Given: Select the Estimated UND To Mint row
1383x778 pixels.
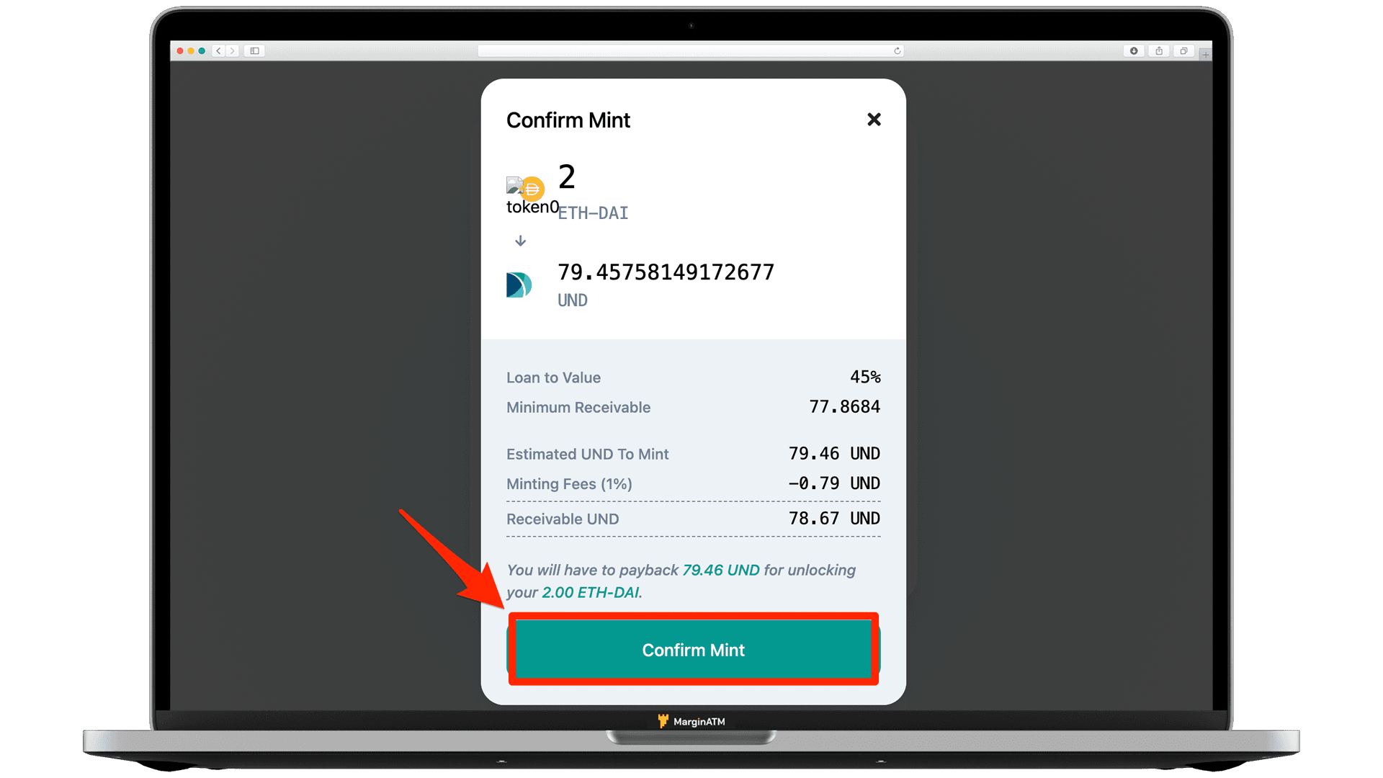Looking at the screenshot, I should pyautogui.click(x=692, y=453).
